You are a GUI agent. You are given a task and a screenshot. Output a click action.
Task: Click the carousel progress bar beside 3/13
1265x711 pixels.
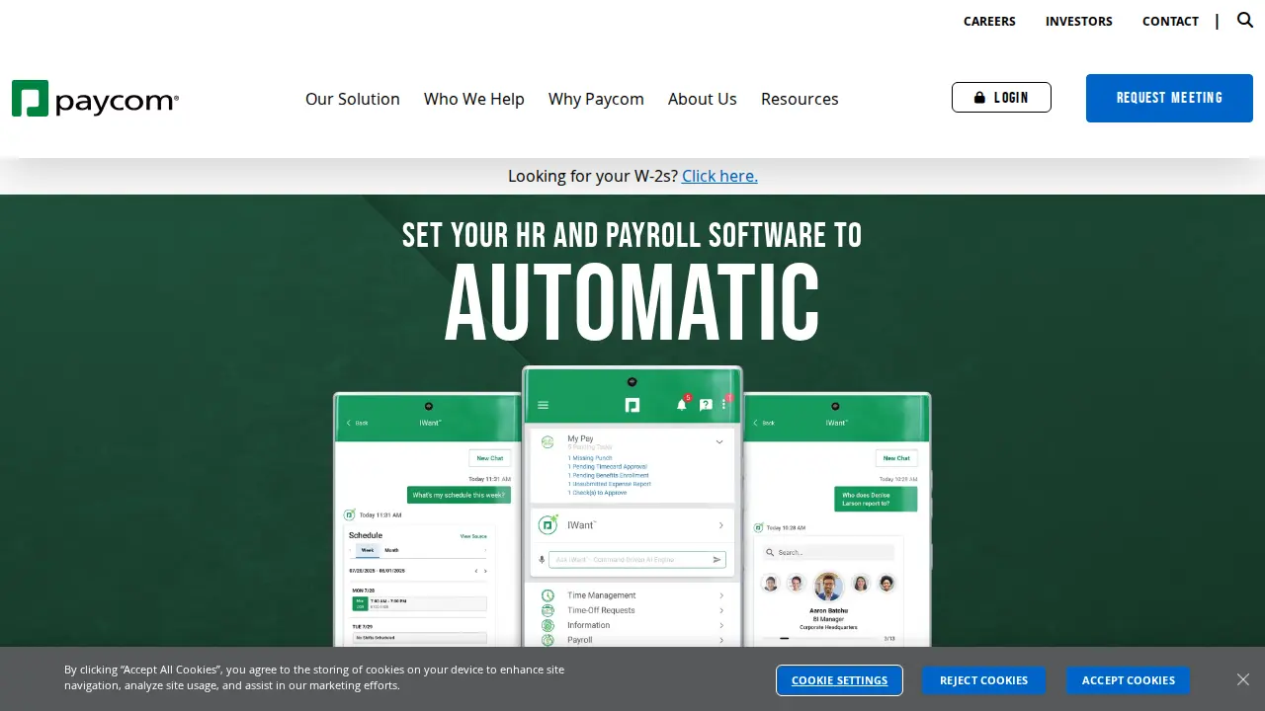point(818,639)
